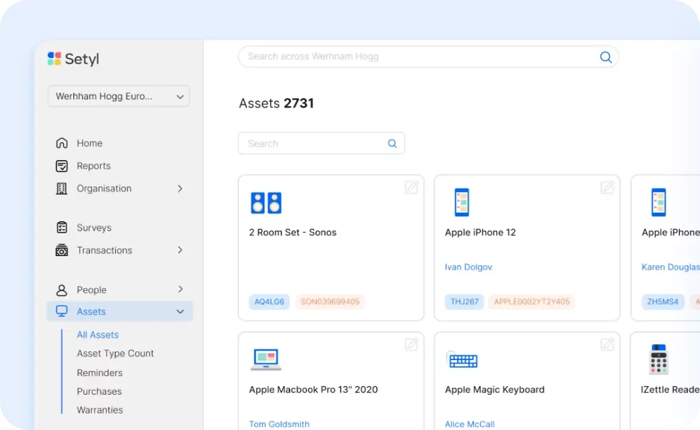Click the Home house icon in the sidebar
This screenshot has height=430, width=700.
(x=61, y=143)
